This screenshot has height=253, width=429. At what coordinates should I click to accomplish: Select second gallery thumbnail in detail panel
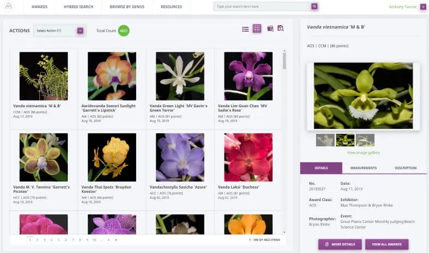(345, 140)
